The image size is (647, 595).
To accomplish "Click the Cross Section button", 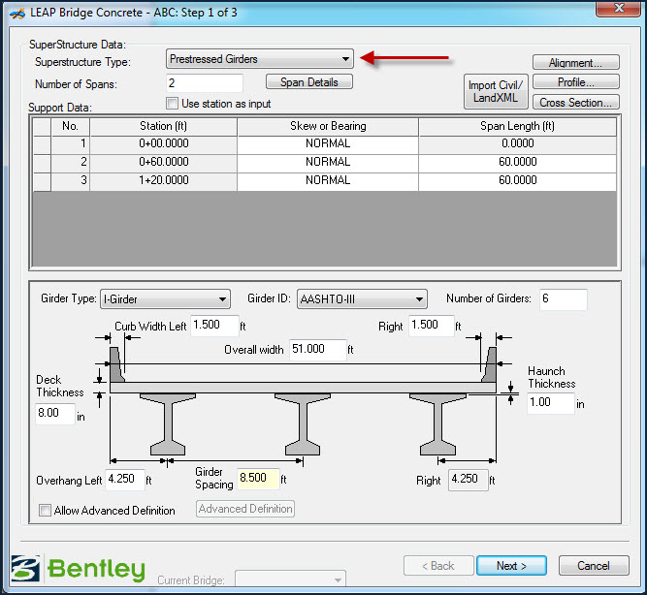I will click(576, 103).
